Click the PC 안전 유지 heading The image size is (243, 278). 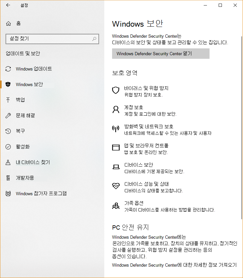tap(130, 227)
